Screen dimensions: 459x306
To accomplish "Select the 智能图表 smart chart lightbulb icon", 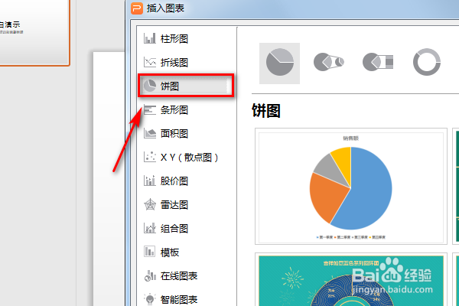I will (150, 299).
